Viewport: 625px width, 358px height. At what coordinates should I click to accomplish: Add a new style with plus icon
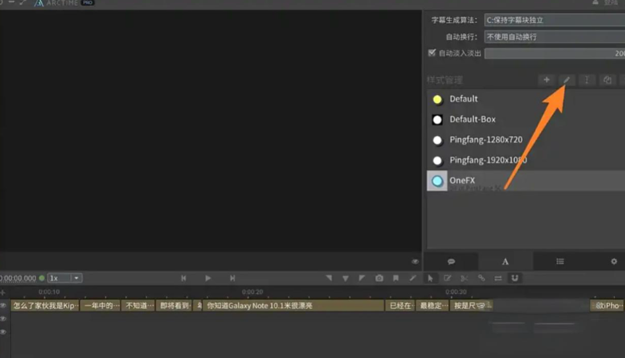546,80
